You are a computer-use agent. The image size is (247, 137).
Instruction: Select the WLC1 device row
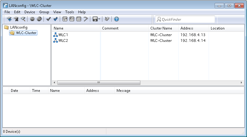63,35
